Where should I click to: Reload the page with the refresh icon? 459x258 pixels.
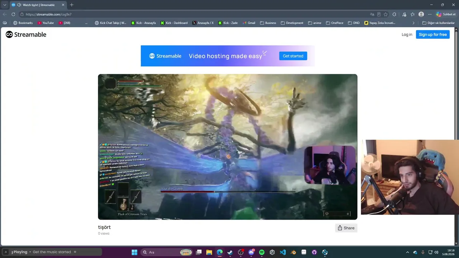(13, 14)
